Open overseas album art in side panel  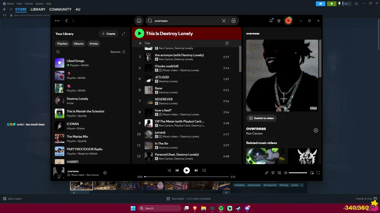[282, 75]
